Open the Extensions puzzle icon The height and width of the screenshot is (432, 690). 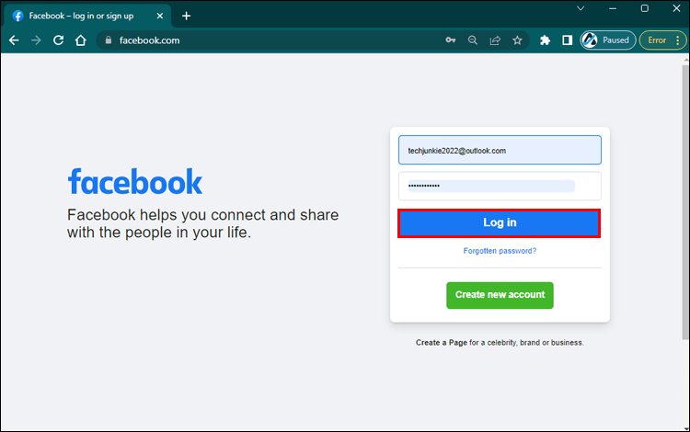(545, 40)
